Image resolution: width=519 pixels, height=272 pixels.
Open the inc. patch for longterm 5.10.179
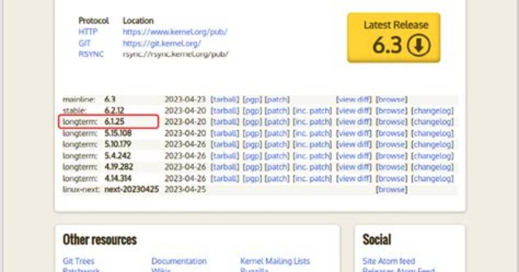coord(312,144)
